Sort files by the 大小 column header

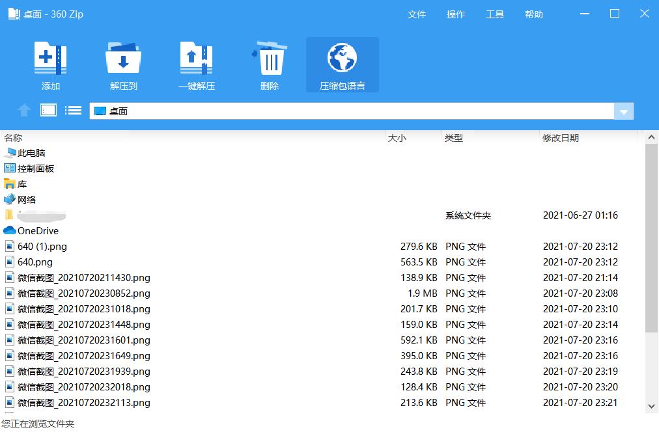(397, 137)
